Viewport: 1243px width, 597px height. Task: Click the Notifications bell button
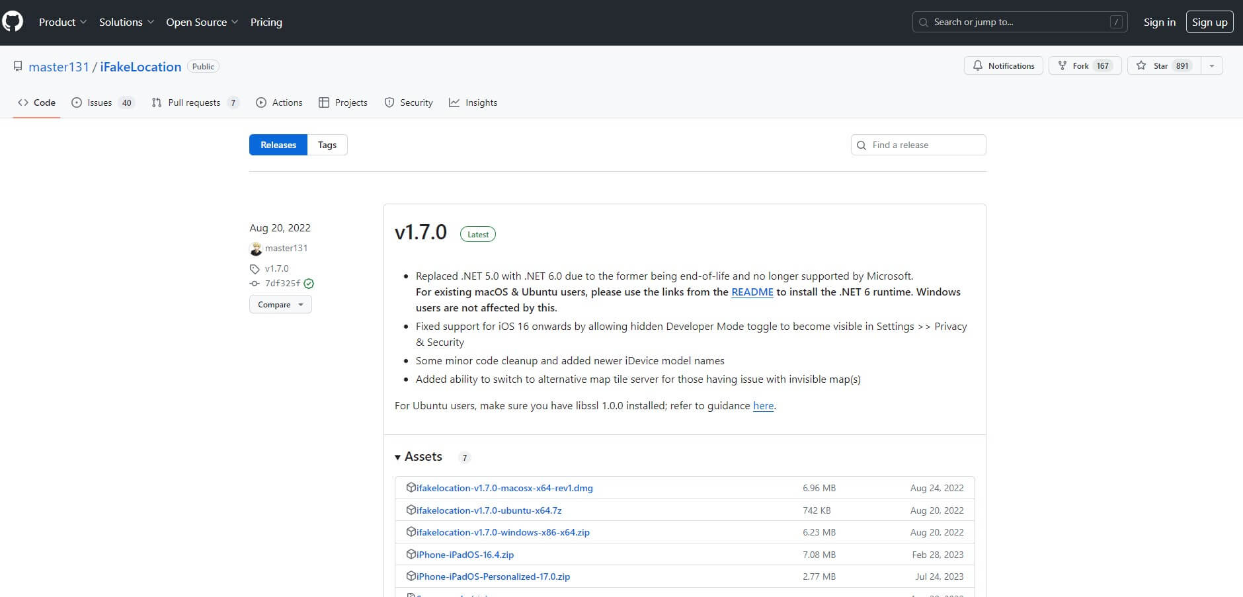[x=1004, y=65]
